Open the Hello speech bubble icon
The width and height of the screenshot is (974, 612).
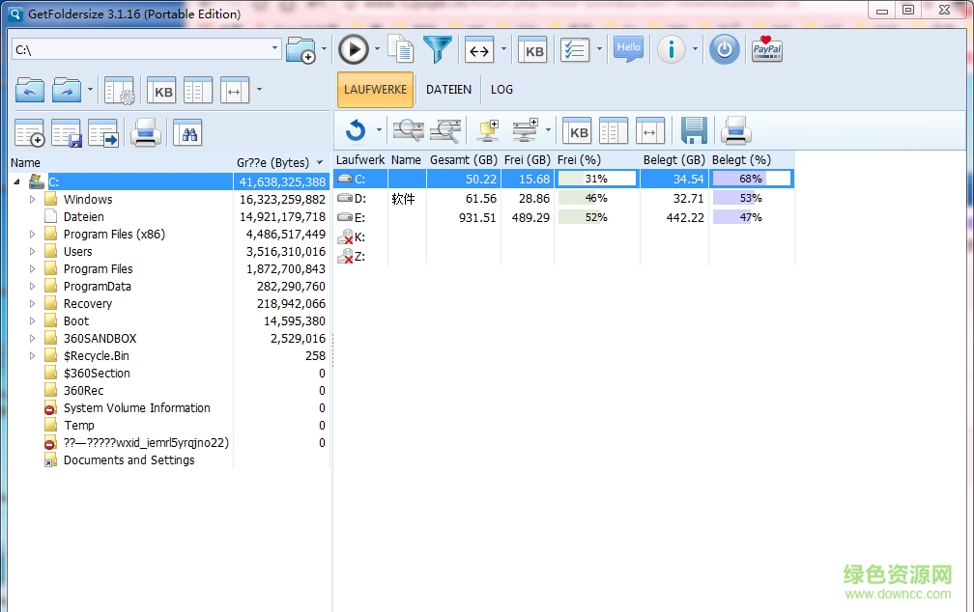[628, 49]
